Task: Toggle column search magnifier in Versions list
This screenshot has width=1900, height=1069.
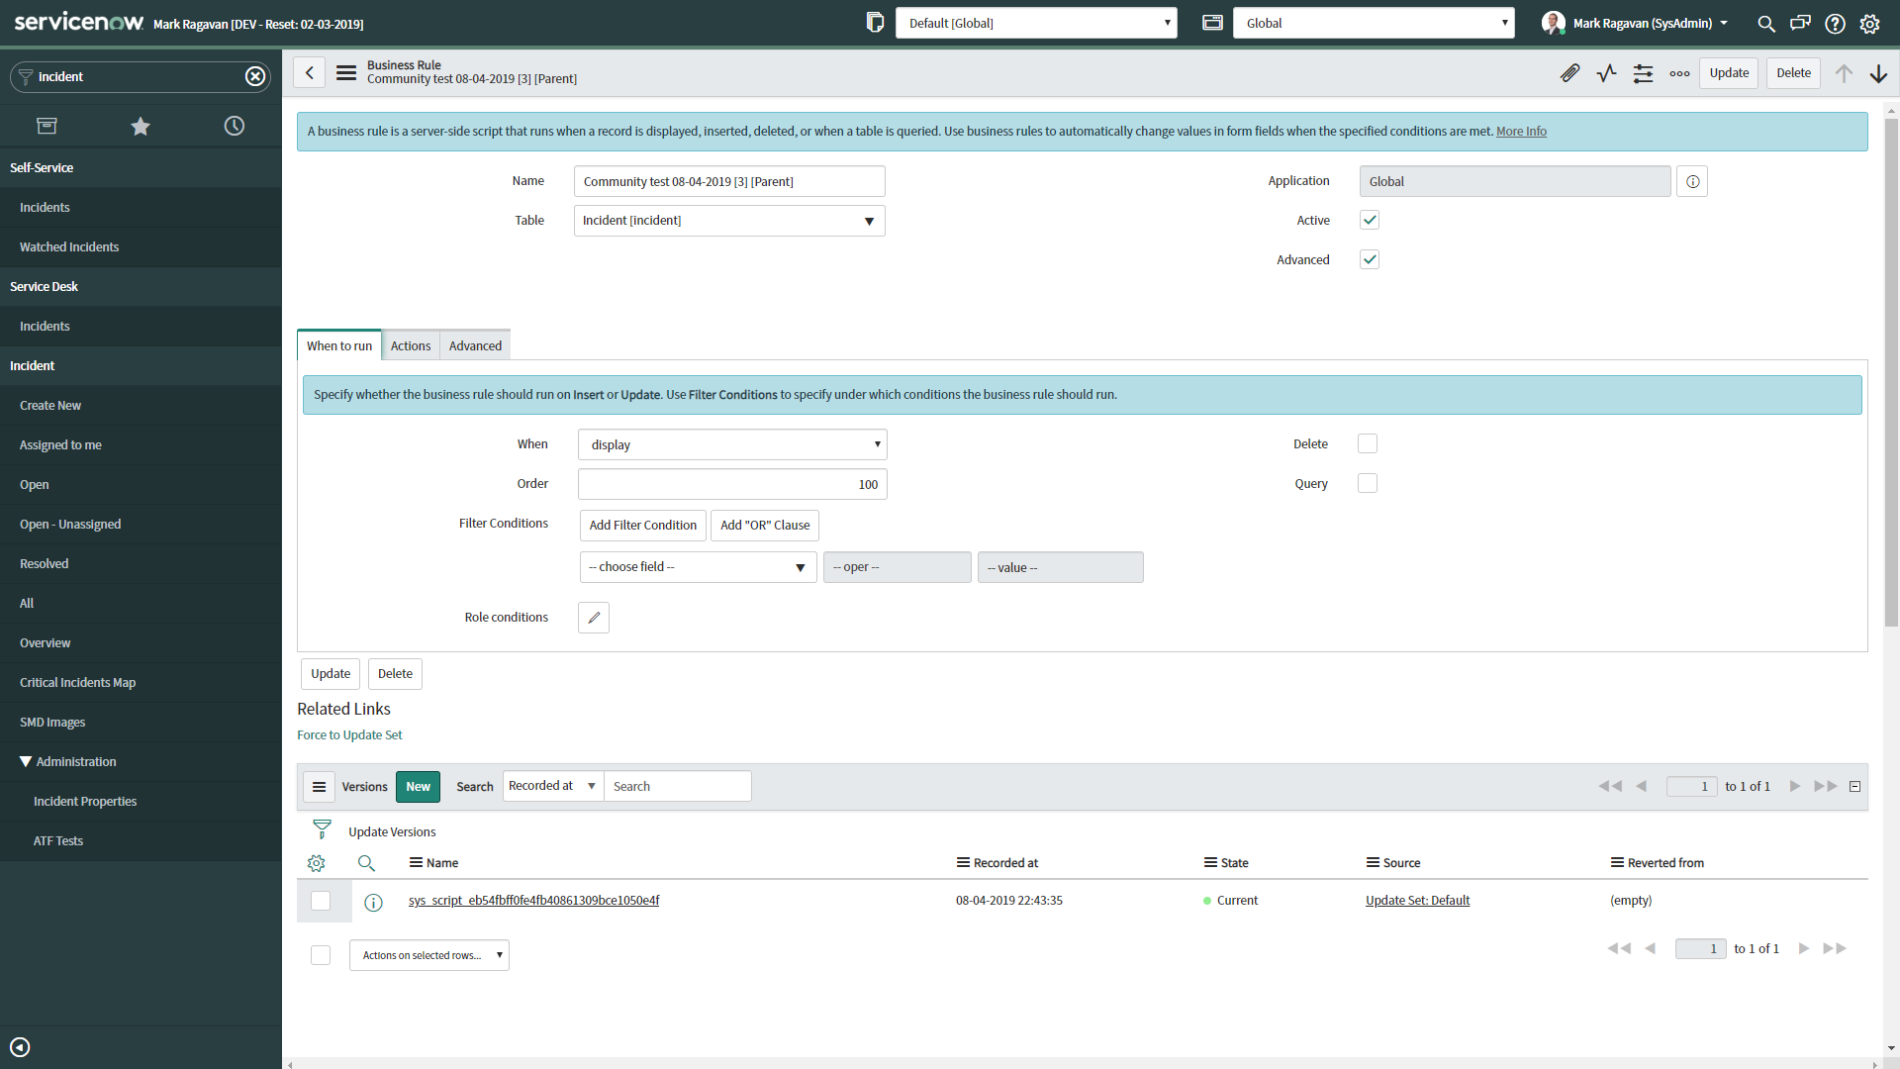Action: pos(366,863)
